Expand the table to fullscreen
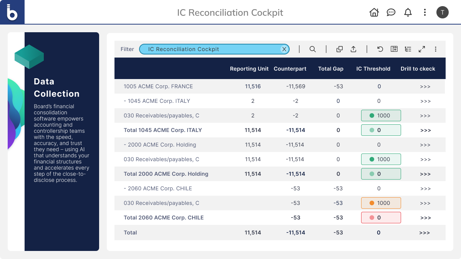Screen dimensions: 461x259 tap(422, 49)
